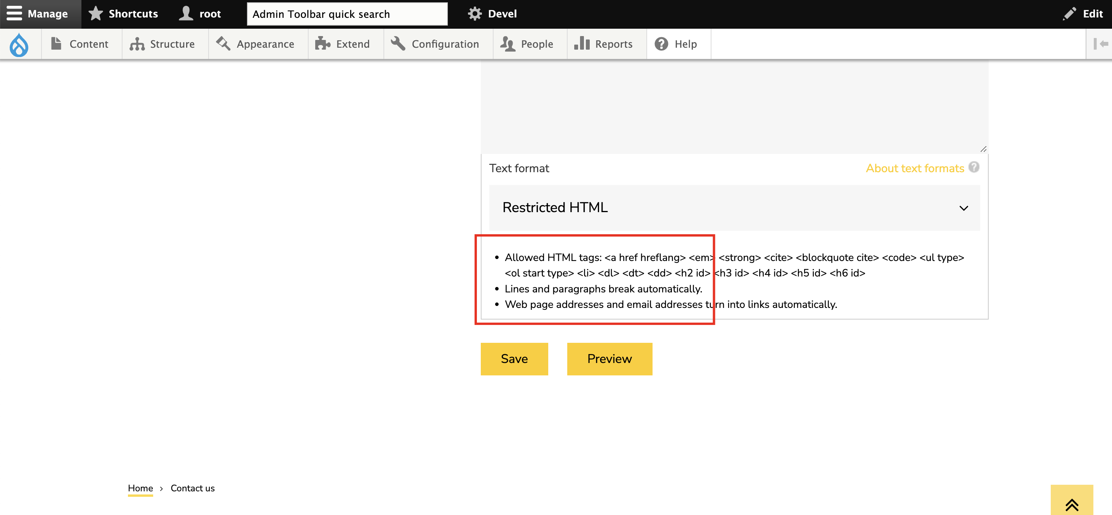
Task: Open Structure via its sitemap icon
Action: tap(136, 43)
